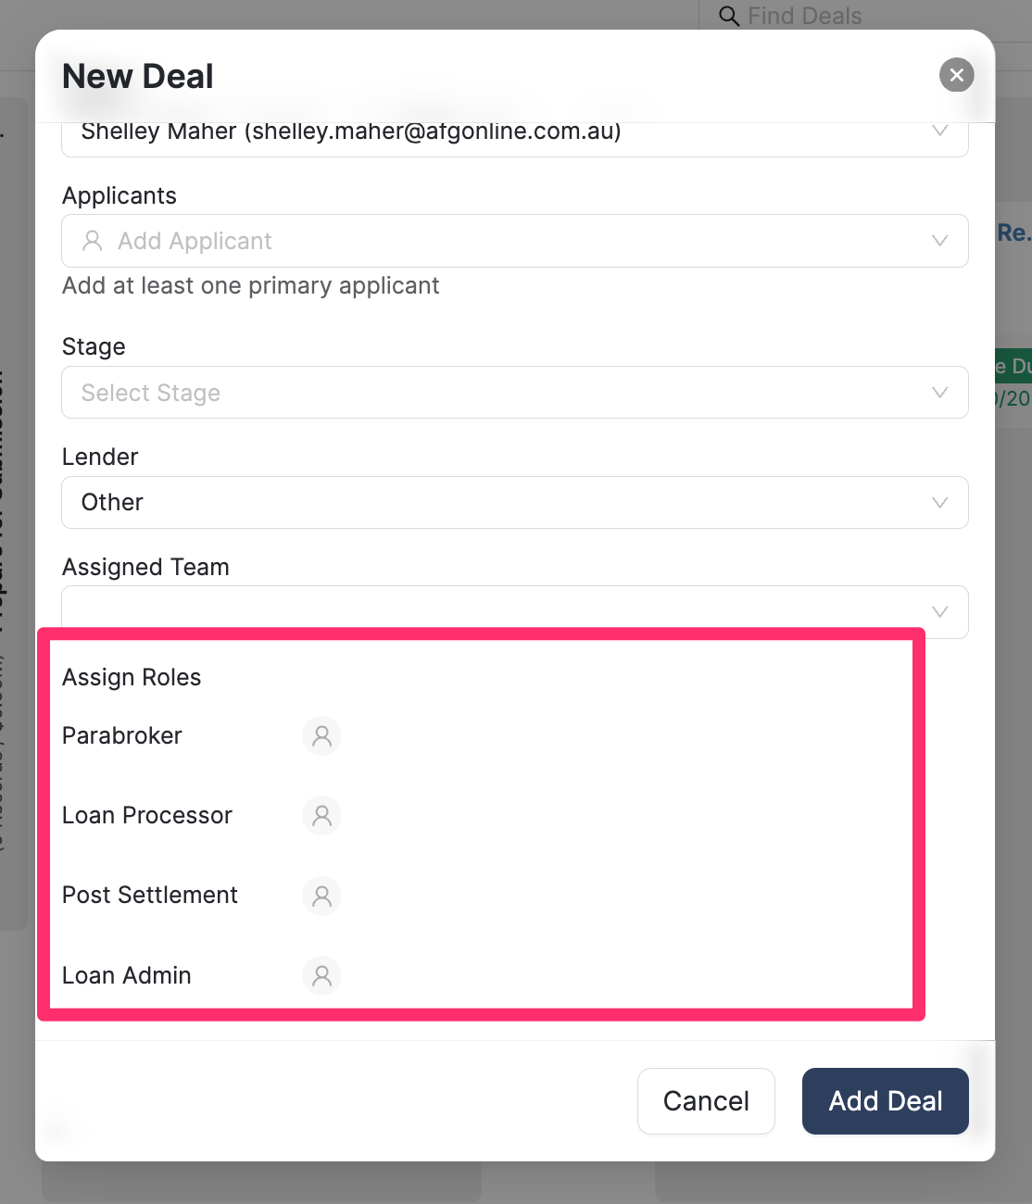Click the Parabroker assignee avatar icon
Image resolution: width=1032 pixels, height=1204 pixels.
coord(321,736)
